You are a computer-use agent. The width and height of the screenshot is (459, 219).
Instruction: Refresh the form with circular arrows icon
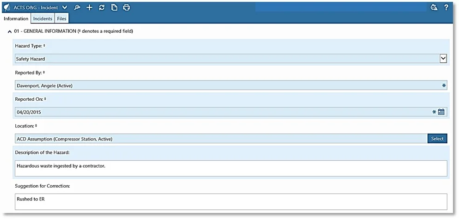[x=102, y=7]
